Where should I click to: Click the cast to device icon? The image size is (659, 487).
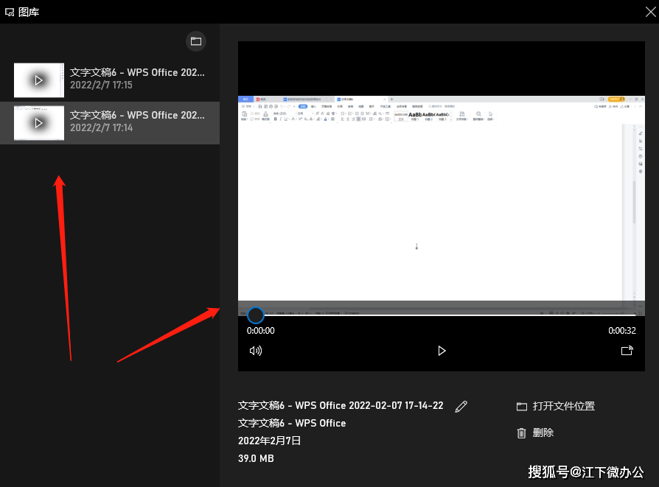pyautogui.click(x=627, y=351)
